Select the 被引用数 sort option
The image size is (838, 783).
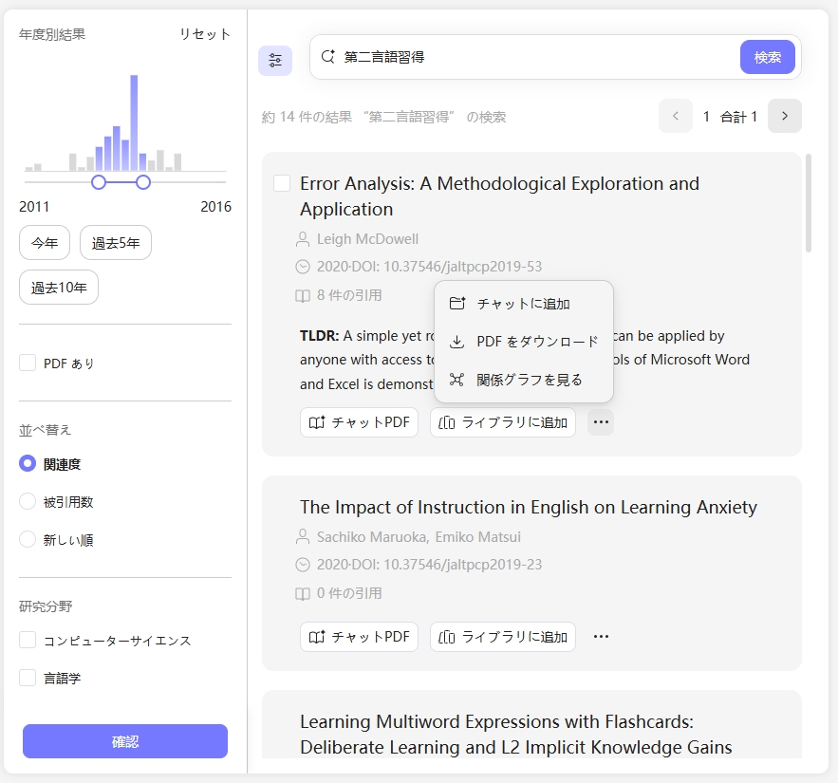[x=28, y=501]
